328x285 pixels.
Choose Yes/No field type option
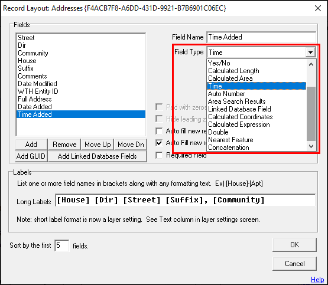click(256, 63)
